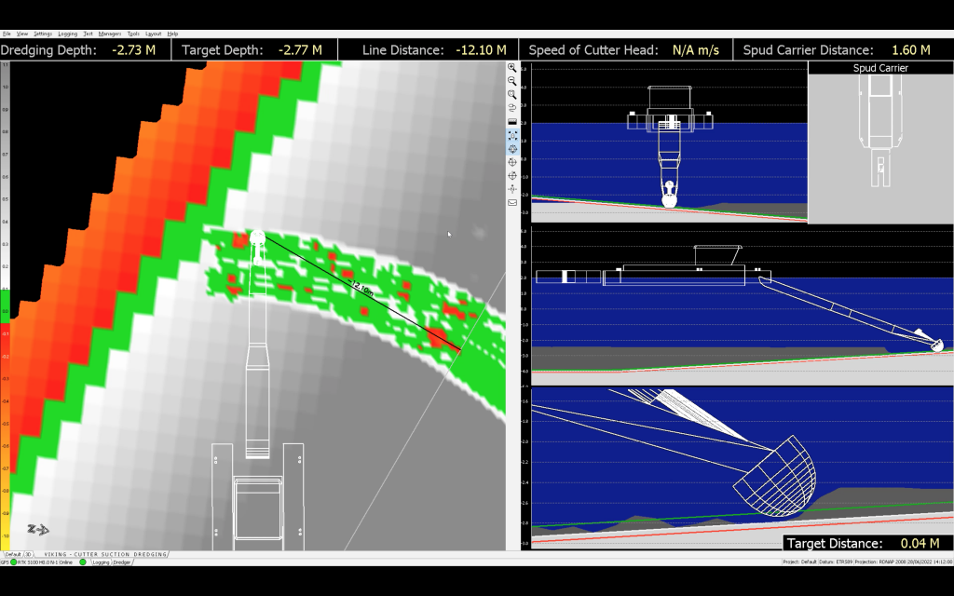
Task: Open the Text menu
Action: [89, 34]
